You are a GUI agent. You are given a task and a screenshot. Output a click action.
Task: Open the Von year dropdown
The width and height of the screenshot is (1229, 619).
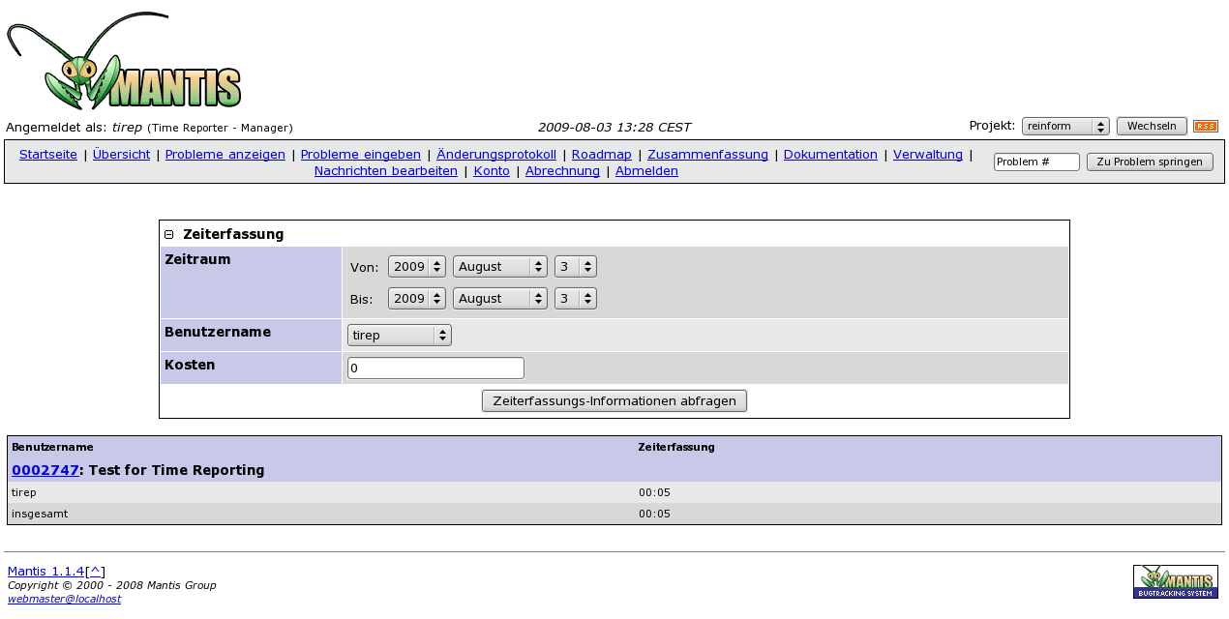[416, 266]
